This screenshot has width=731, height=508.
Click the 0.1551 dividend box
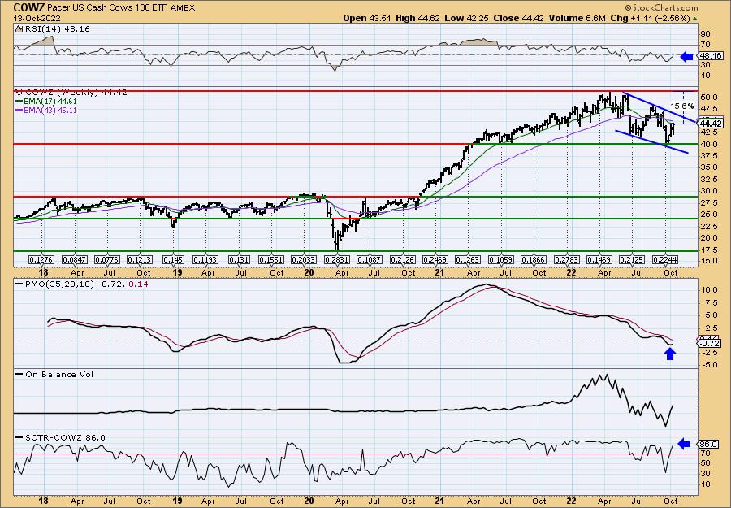[272, 259]
